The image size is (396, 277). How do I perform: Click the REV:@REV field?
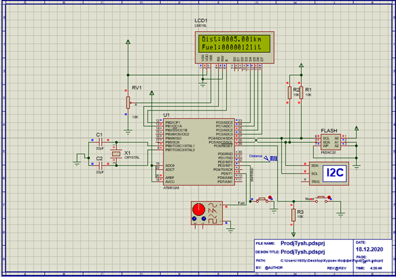(x=337, y=268)
